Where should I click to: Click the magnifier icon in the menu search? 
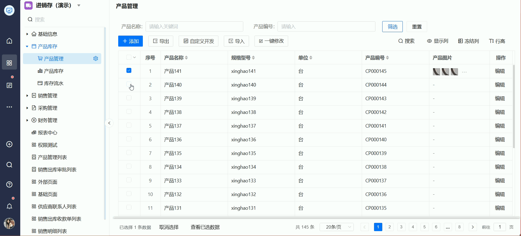click(x=30, y=19)
